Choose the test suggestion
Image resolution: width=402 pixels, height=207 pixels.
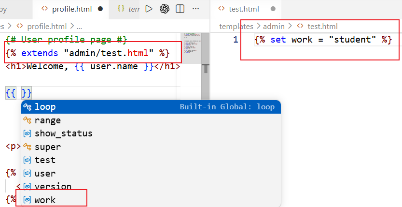pos(151,160)
